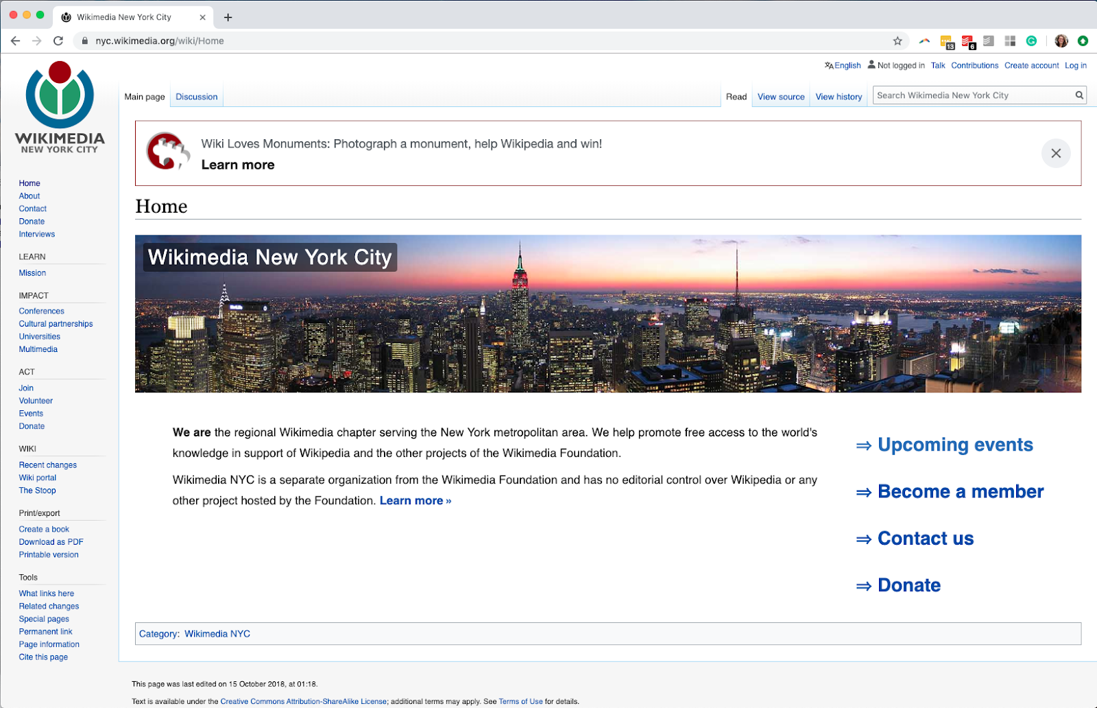Click the colorful arc extension icon
Viewport: 1097px width, 708px height.
click(924, 40)
